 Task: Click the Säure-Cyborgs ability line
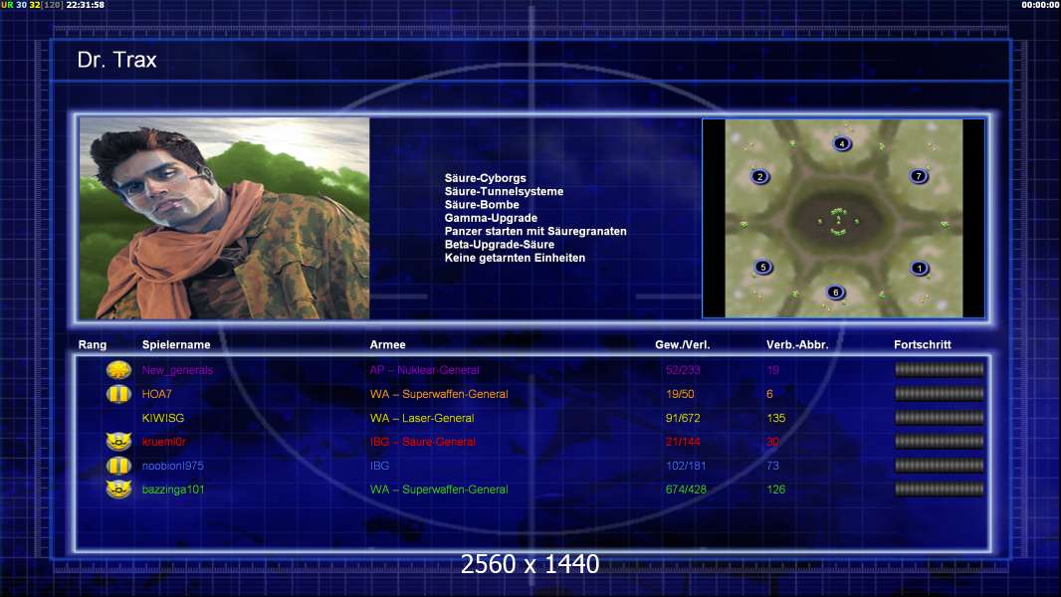[485, 178]
